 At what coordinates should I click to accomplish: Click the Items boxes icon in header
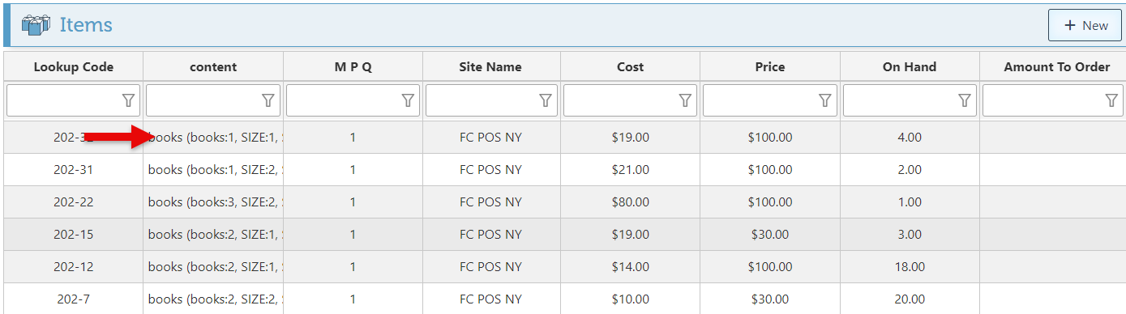coord(36,25)
